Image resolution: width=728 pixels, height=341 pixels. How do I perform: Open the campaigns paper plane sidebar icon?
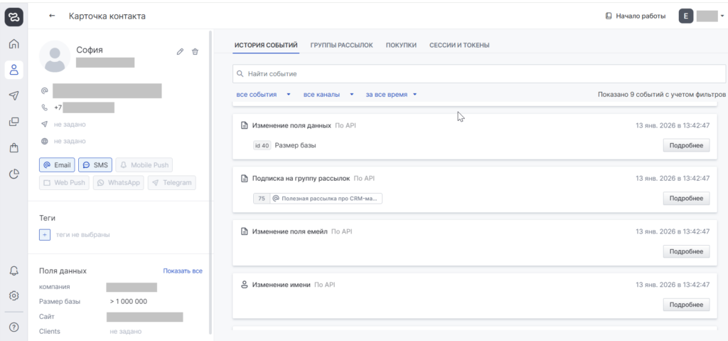tap(14, 95)
